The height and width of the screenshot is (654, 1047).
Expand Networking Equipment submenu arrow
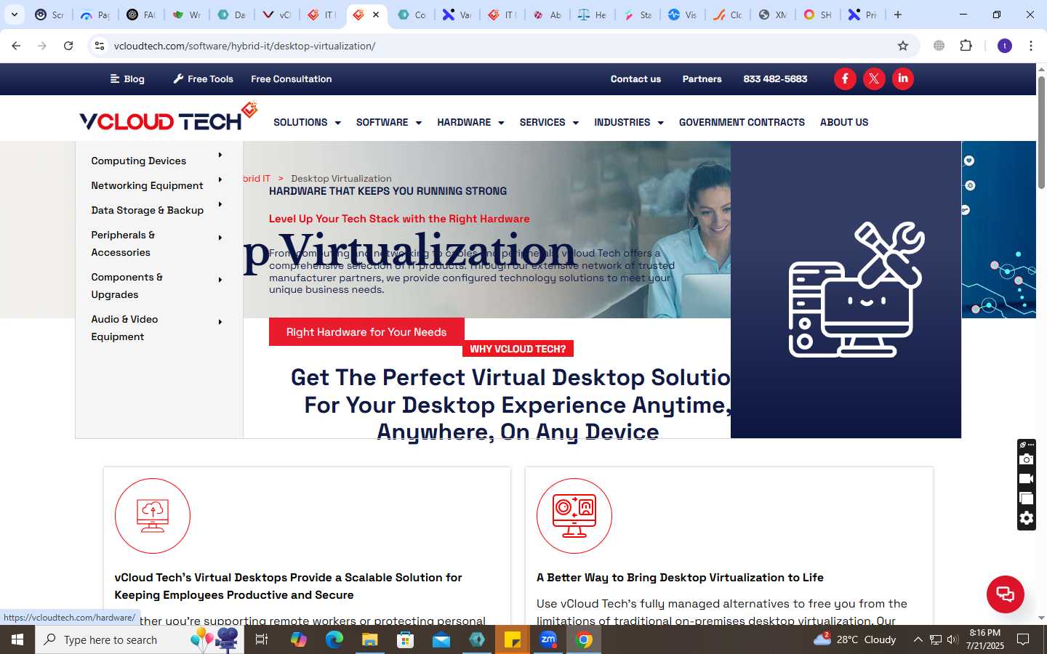coord(220,179)
